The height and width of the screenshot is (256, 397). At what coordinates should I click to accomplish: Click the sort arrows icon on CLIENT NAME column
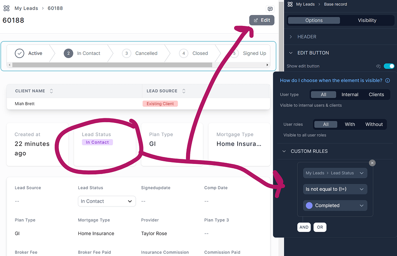51,90
